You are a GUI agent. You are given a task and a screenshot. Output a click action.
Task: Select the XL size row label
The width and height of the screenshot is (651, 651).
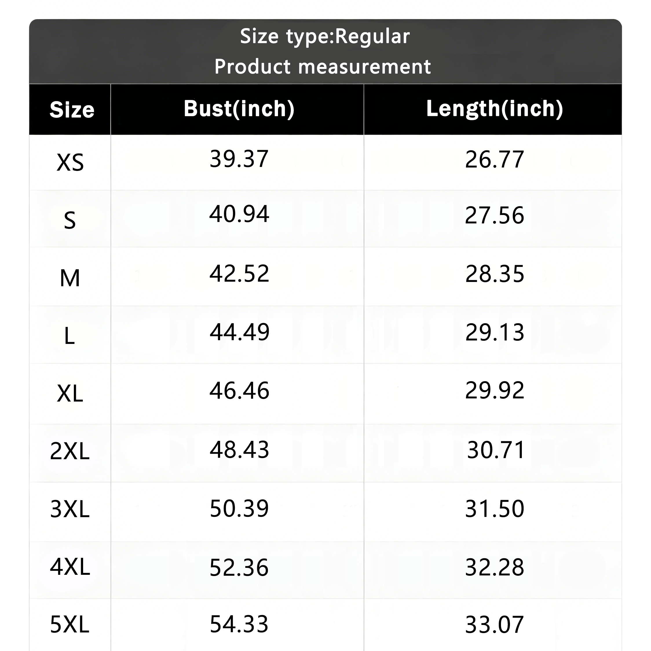pyautogui.click(x=70, y=394)
